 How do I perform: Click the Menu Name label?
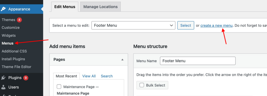pos(147,61)
